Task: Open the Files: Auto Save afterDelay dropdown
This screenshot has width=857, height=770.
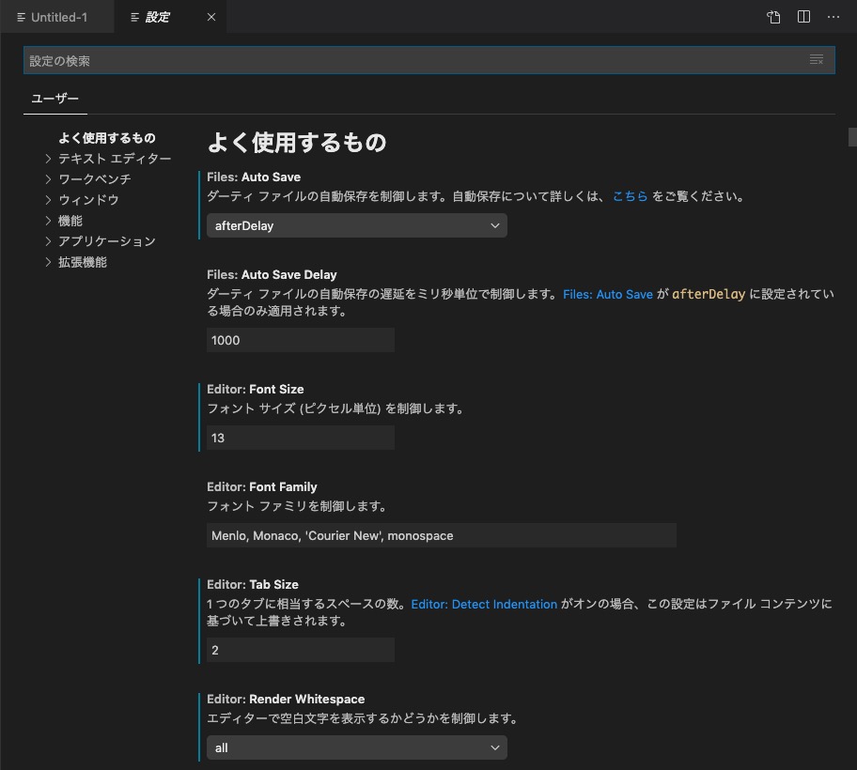Action: coord(357,225)
